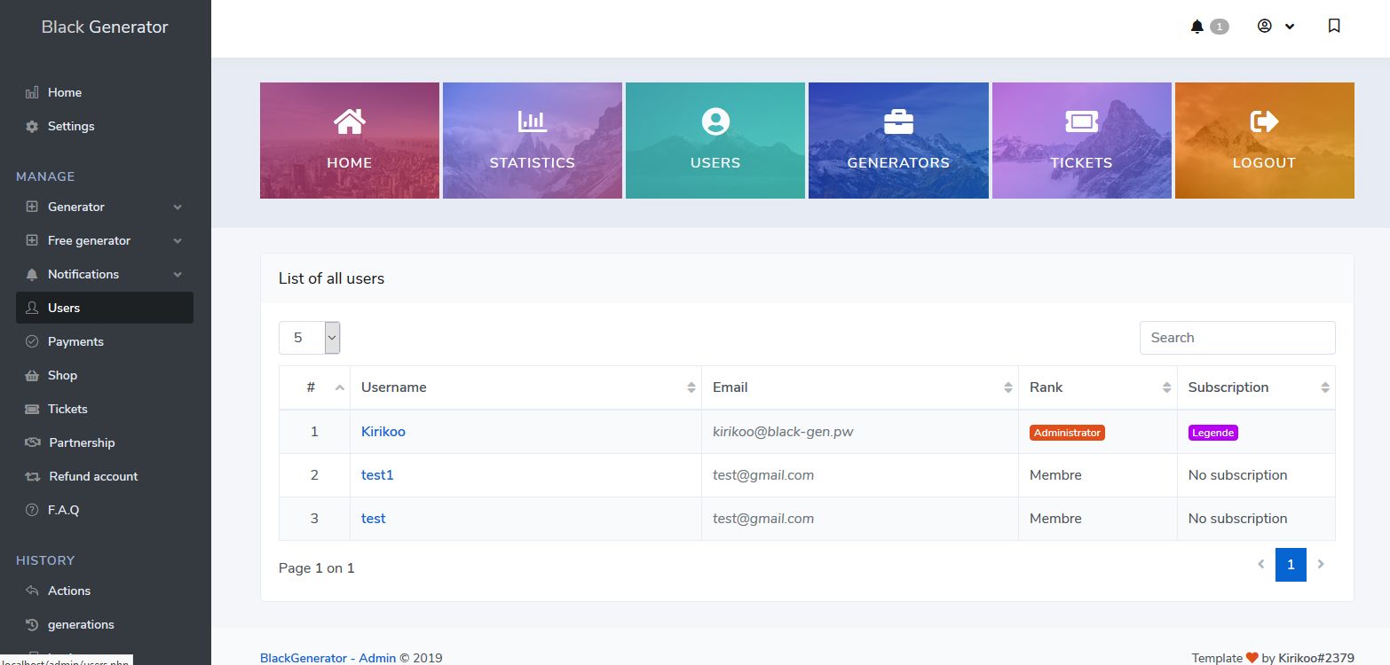Screen dimensions: 1390x665
Task: Go to Payments in the sidebar
Action: 75,341
